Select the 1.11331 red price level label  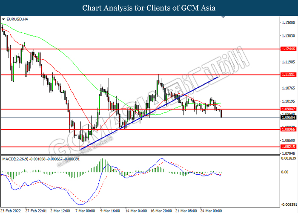tap(289, 75)
